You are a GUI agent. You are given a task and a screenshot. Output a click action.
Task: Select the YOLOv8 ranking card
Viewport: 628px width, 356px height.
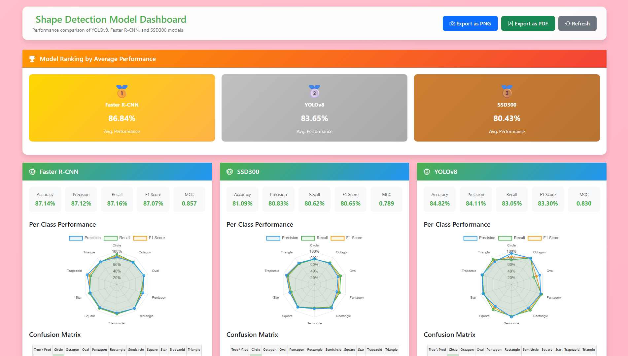(314, 108)
